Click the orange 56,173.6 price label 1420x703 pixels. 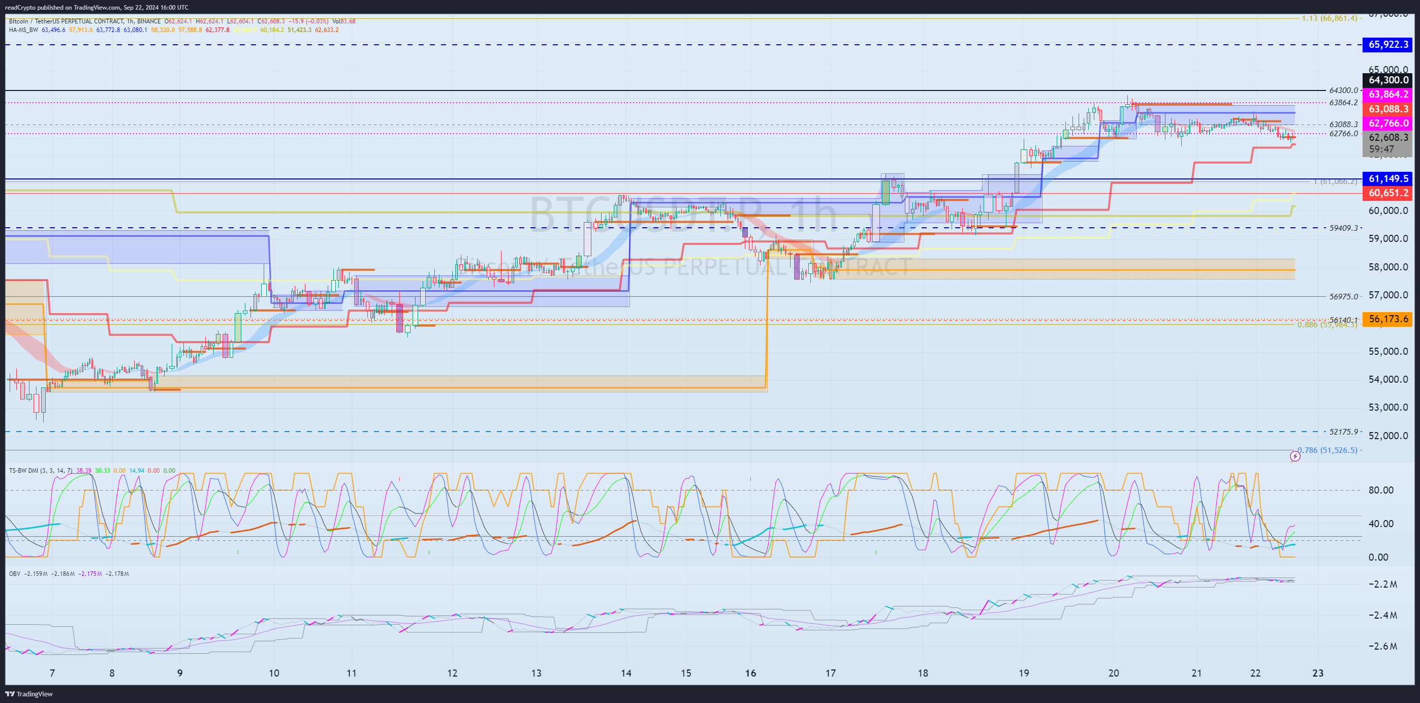coord(1388,319)
